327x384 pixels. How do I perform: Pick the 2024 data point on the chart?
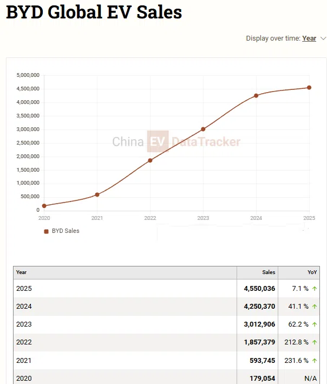pyautogui.click(x=256, y=96)
